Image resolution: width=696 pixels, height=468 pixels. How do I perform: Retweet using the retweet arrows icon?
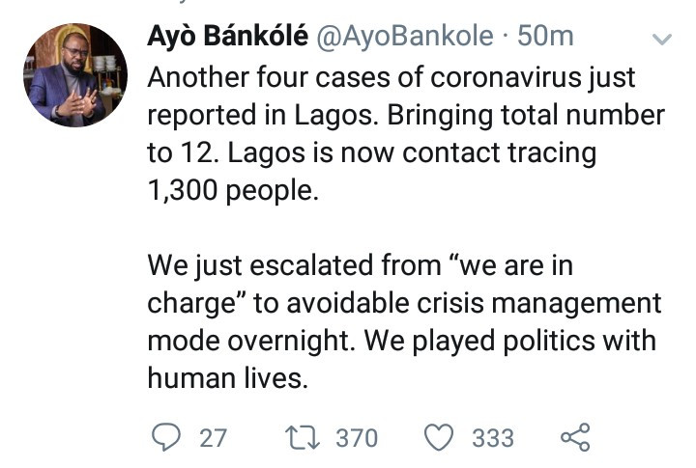pos(303,437)
